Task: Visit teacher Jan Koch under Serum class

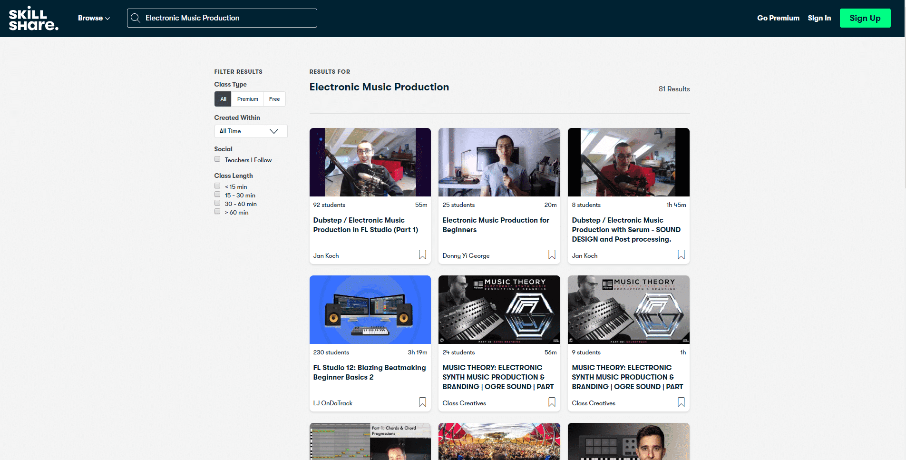Action: [585, 255]
